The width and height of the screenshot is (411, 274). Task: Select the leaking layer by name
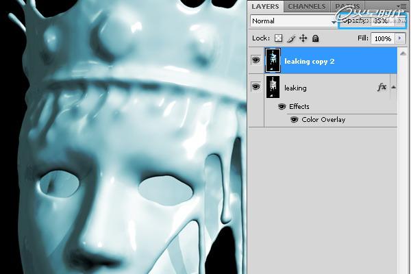click(295, 88)
